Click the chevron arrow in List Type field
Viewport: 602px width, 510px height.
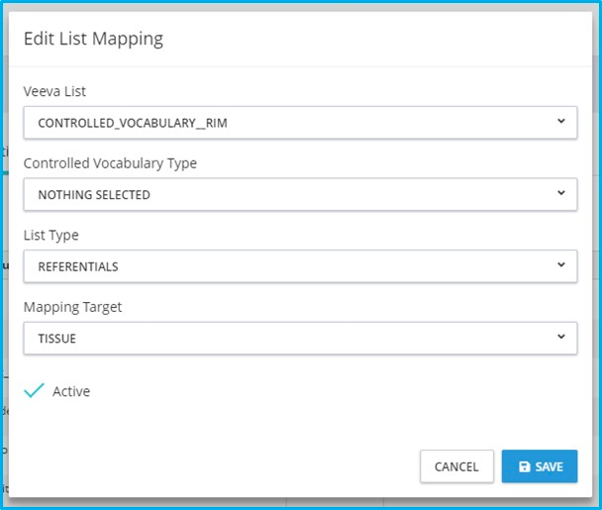coord(560,265)
